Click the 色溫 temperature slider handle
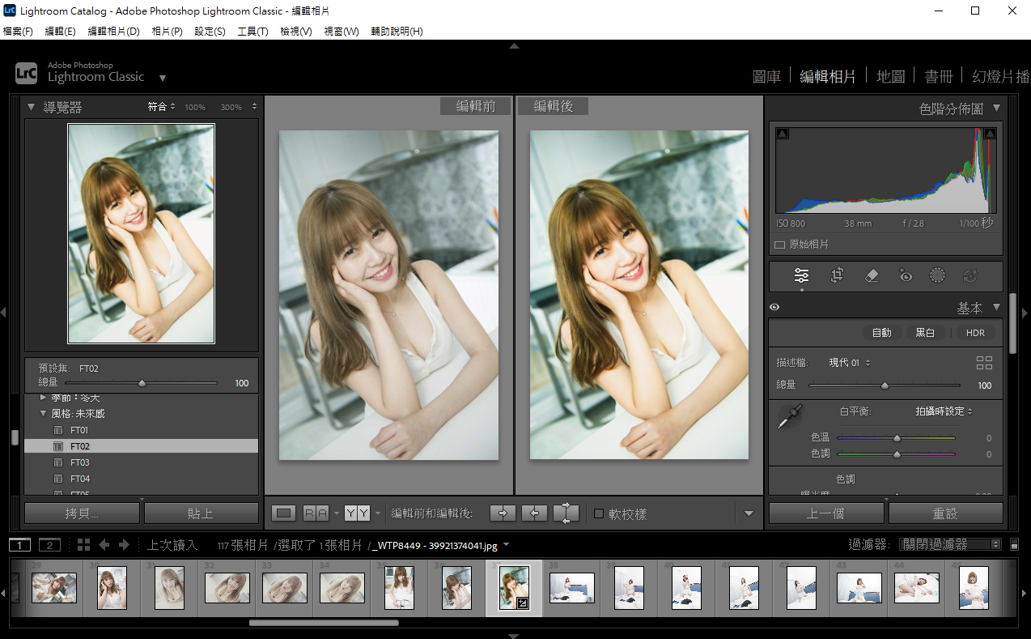The height and width of the screenshot is (639, 1031). (x=897, y=438)
